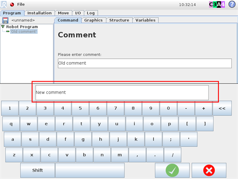Tap the 4 key
Screen dimensions: 238x179
tap(63, 108)
